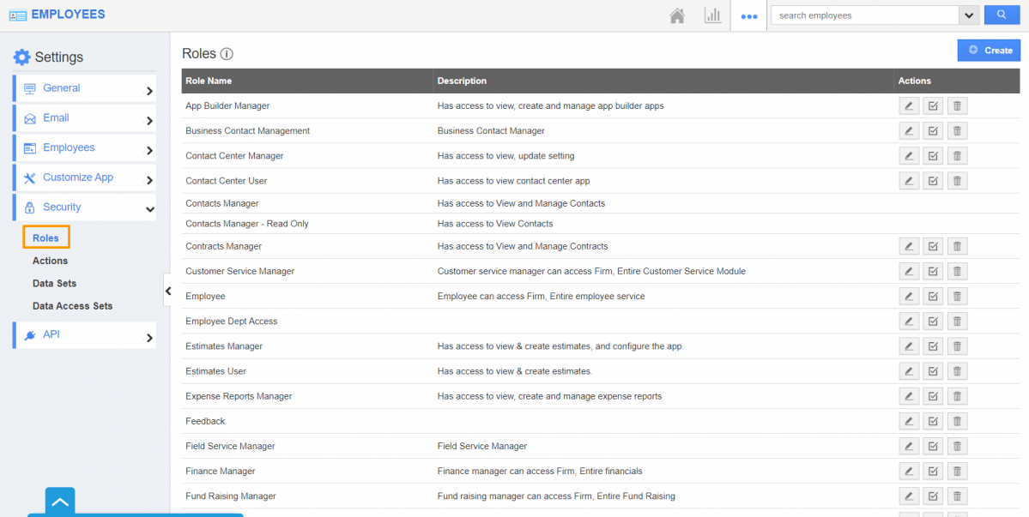Open the search employees dropdown arrow
Screen dimensions: 1029x517
pyautogui.click(x=969, y=15)
